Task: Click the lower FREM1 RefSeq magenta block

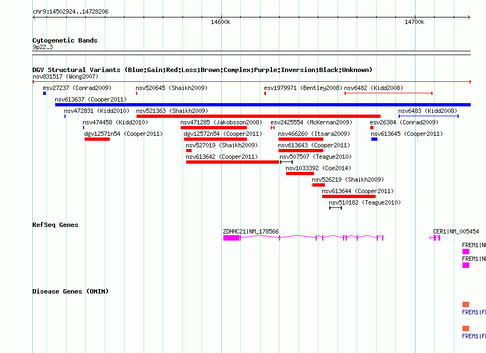Action: tap(466, 265)
